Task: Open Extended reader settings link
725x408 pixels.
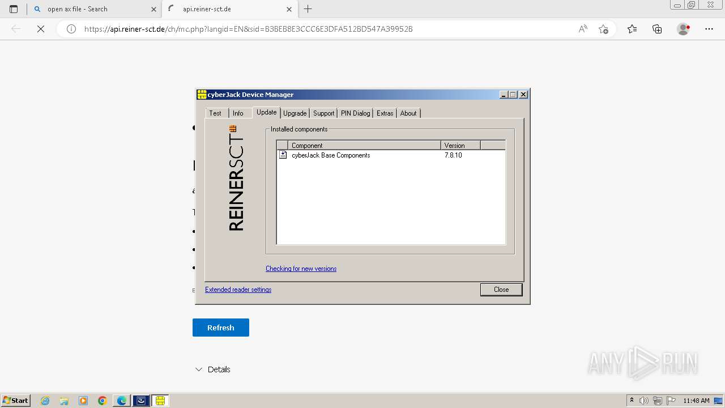Action: 238,290
